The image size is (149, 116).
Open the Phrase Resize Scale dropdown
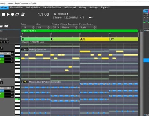pyautogui.click(x=88, y=27)
